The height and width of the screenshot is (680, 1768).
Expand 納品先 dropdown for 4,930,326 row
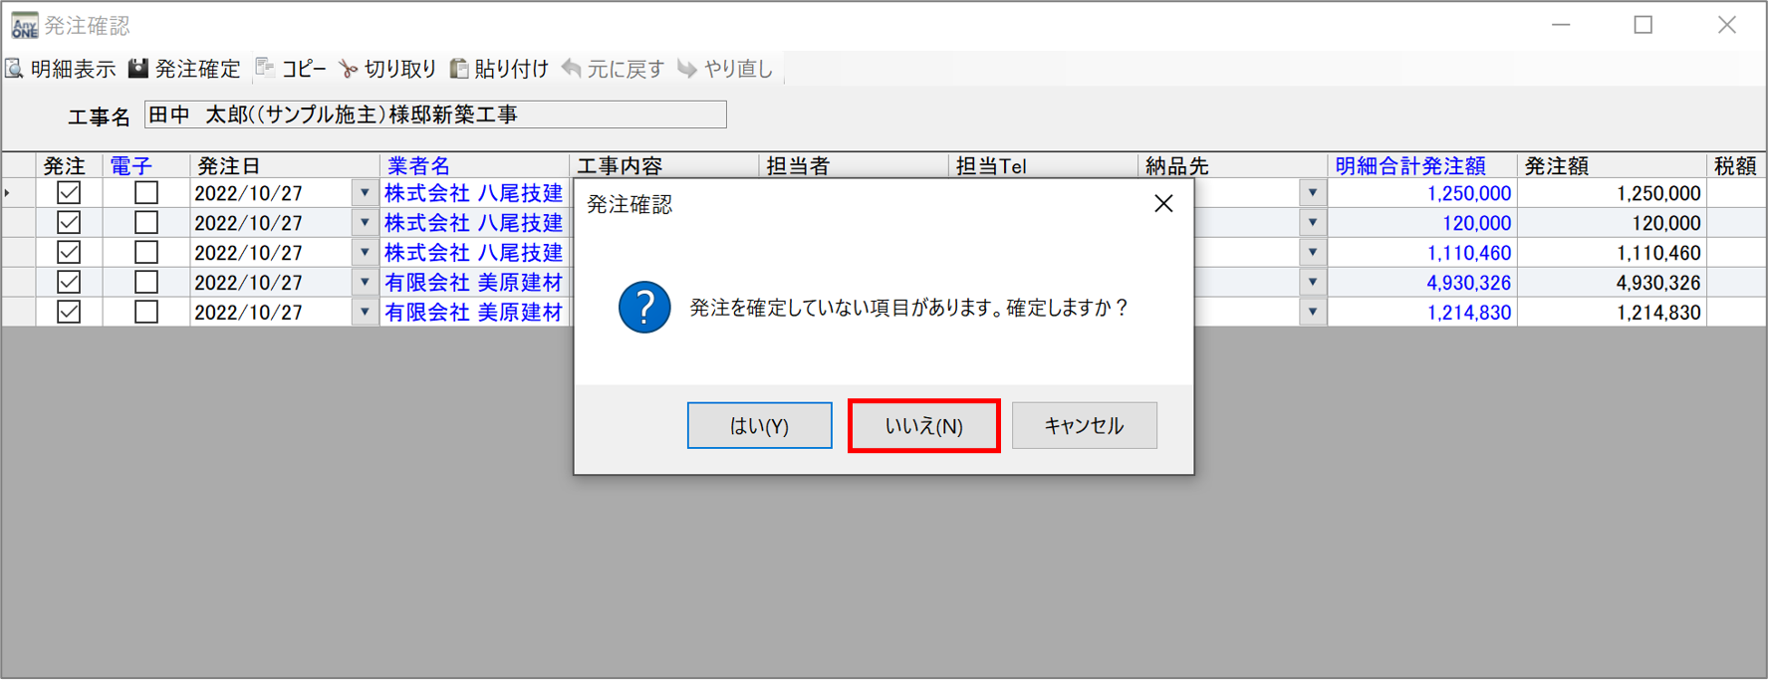click(1313, 283)
